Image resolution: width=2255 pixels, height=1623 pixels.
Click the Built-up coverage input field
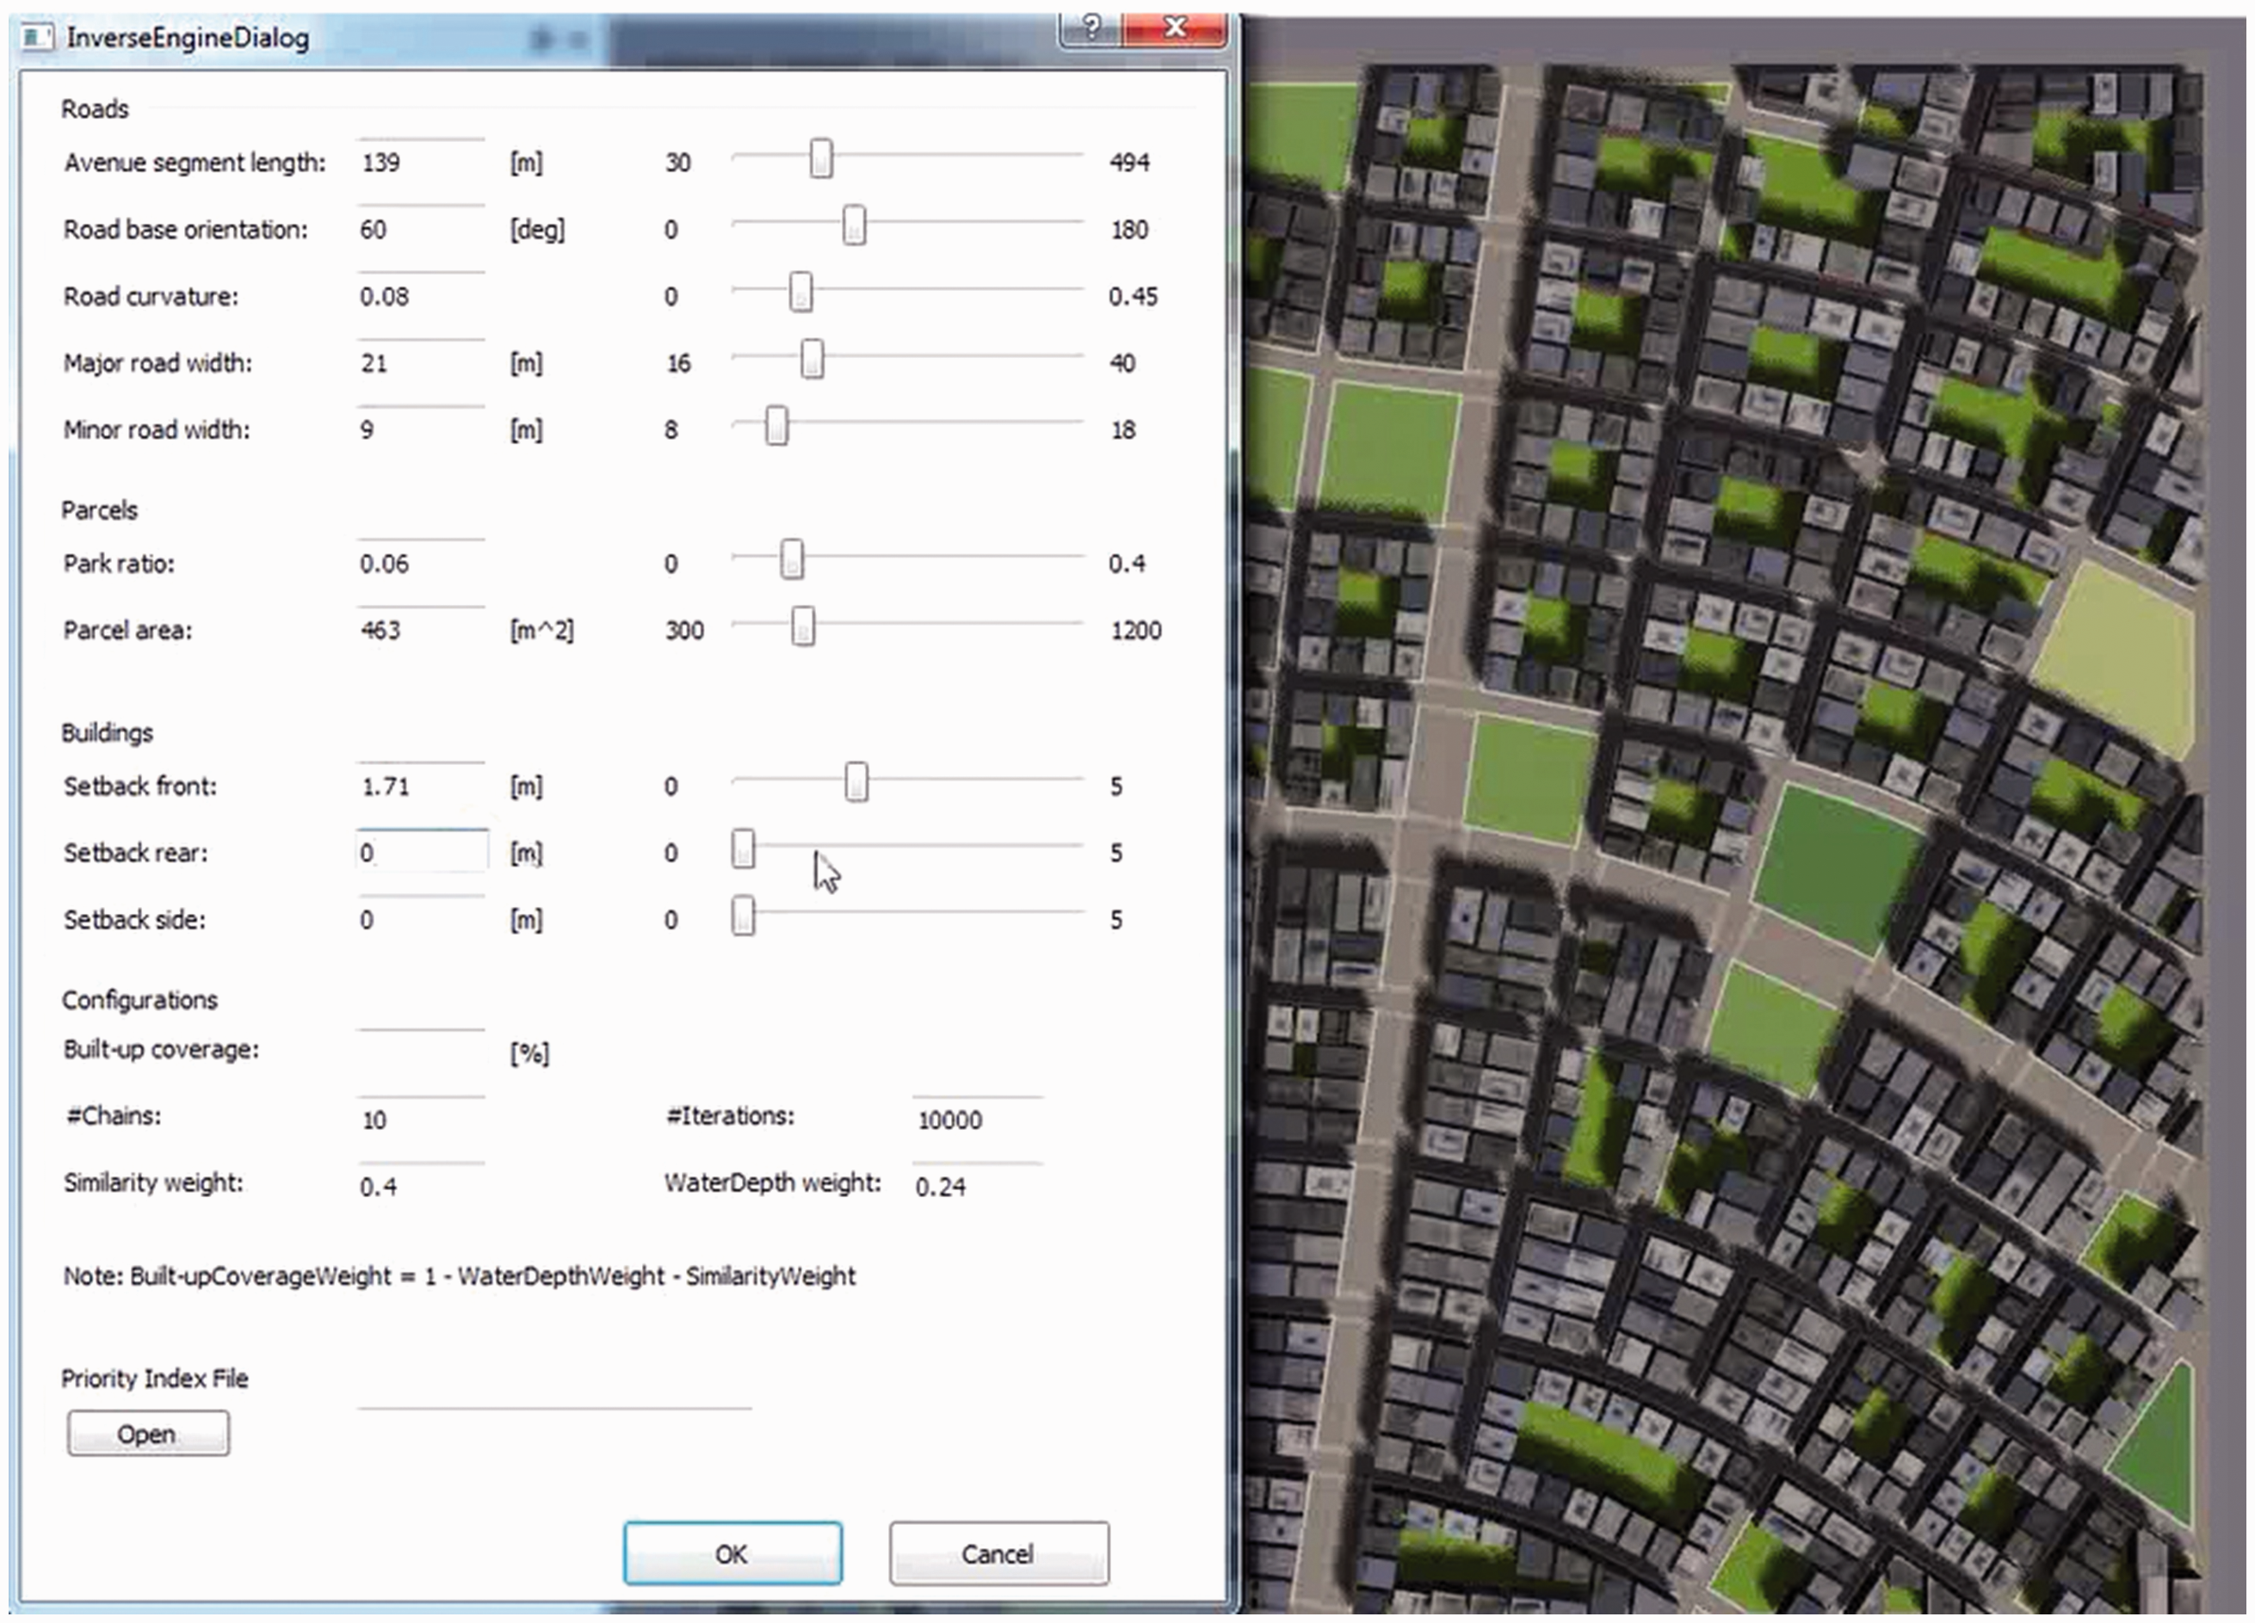(422, 1050)
